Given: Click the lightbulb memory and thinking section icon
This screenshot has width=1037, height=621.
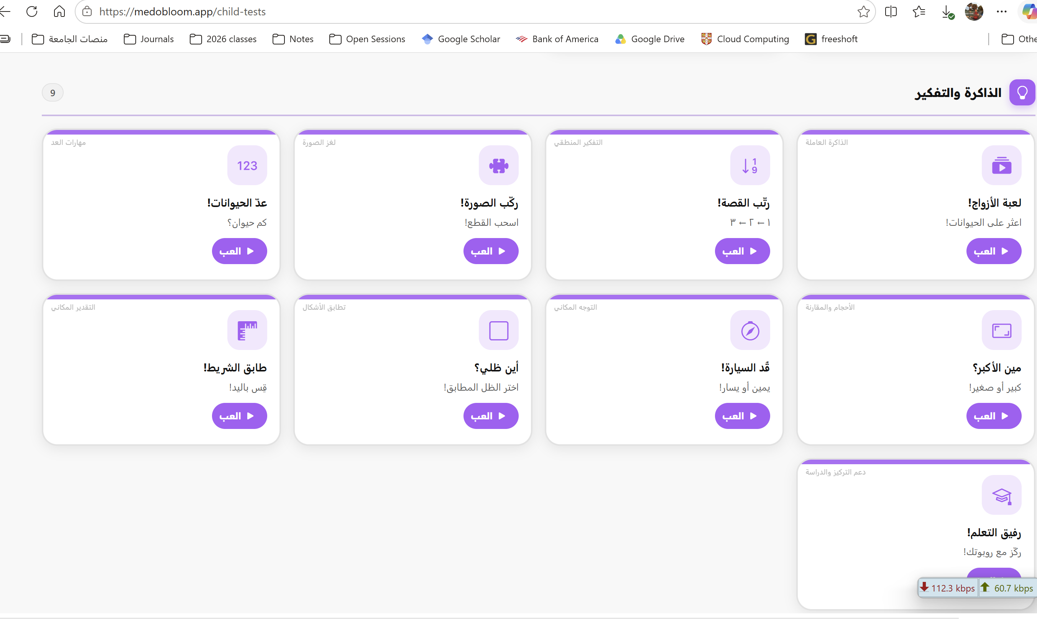Looking at the screenshot, I should pos(1022,92).
